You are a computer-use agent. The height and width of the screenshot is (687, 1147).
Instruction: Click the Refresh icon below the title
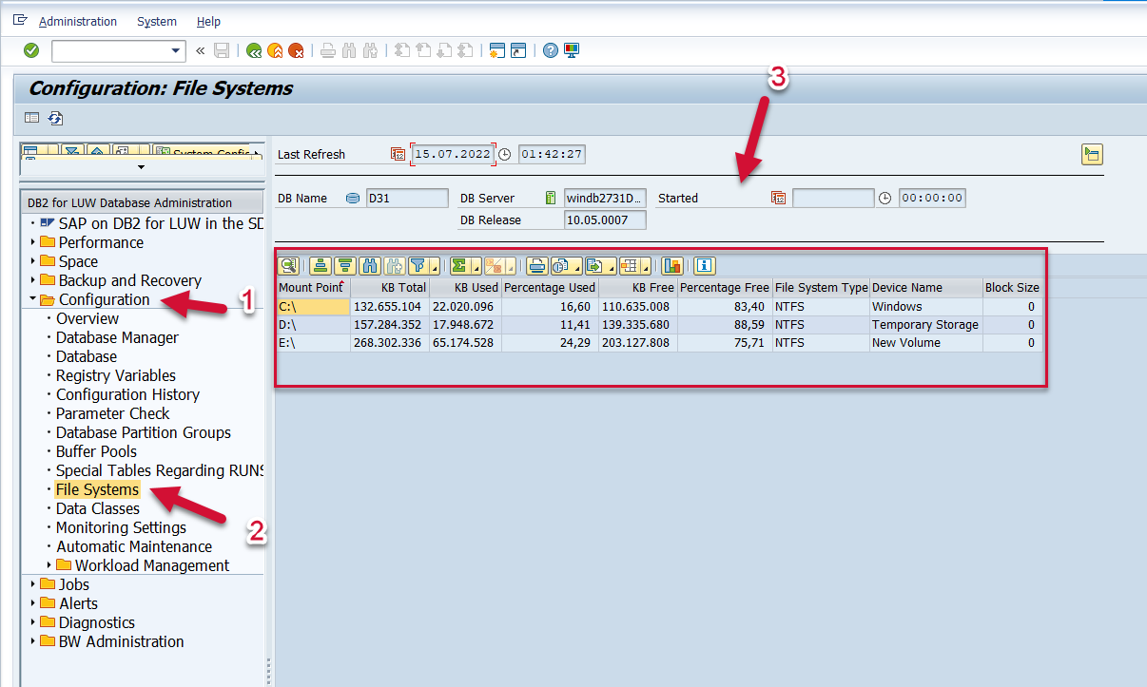[x=56, y=118]
